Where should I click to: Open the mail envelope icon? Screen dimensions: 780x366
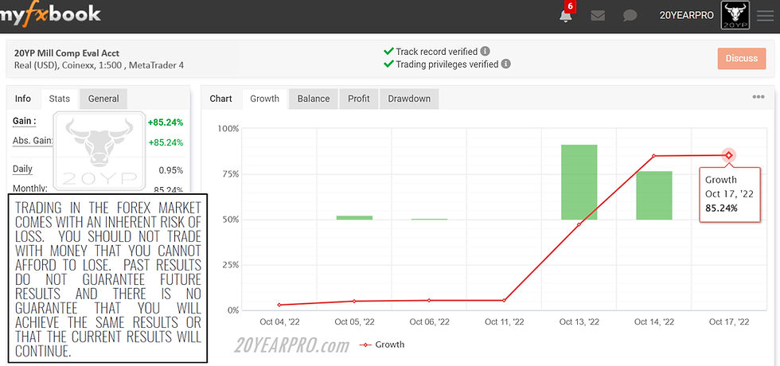[598, 16]
